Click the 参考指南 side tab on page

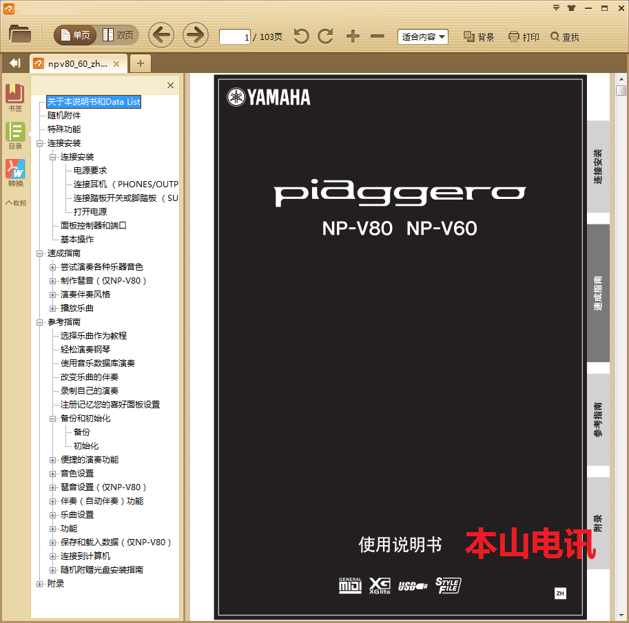(598, 419)
